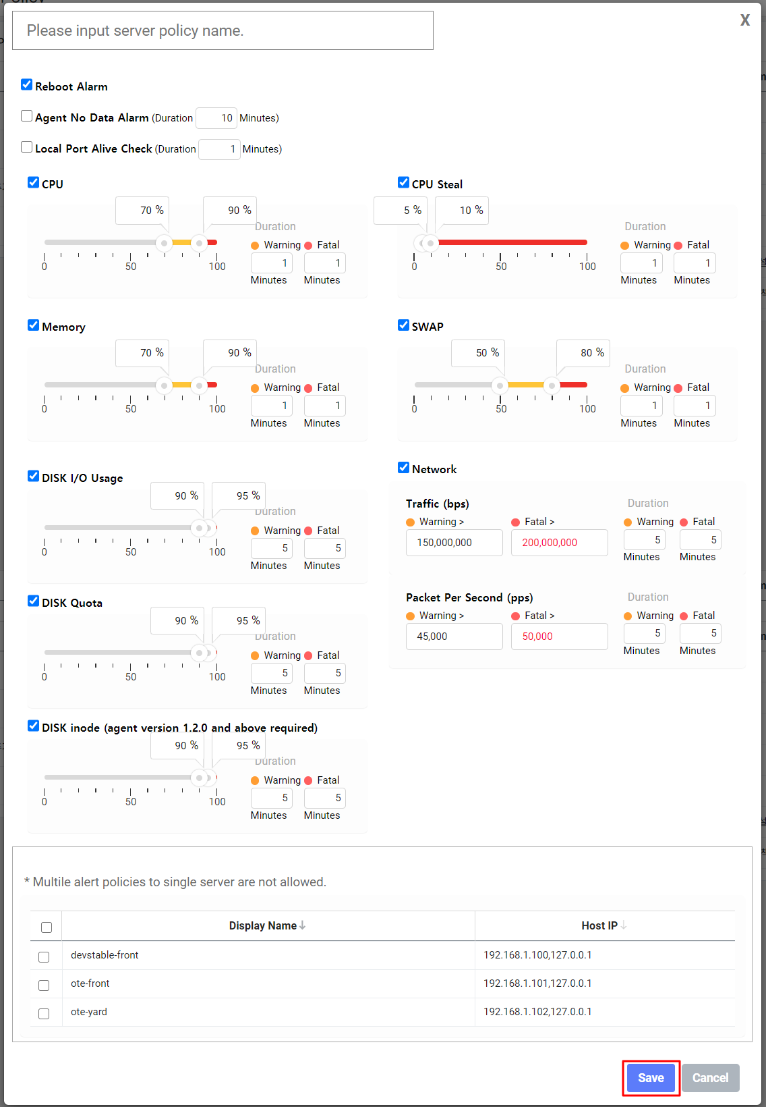The height and width of the screenshot is (1107, 766).
Task: Disable the Network alarm checkbox
Action: tap(403, 467)
